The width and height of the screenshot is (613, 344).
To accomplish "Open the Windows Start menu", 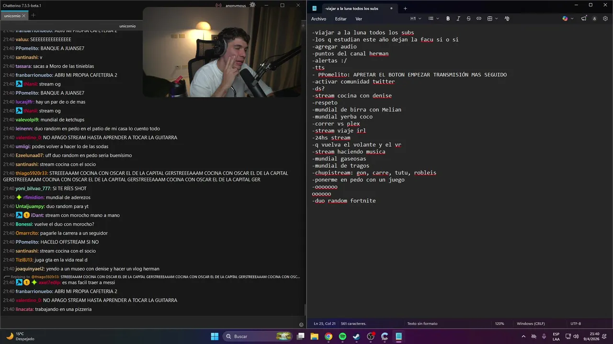I will pos(215,336).
